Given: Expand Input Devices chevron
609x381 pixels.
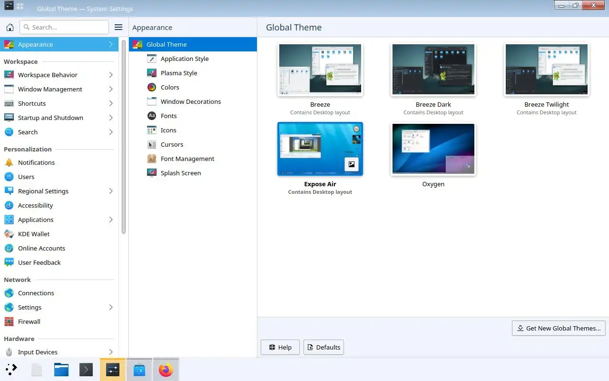Looking at the screenshot, I should (111, 352).
